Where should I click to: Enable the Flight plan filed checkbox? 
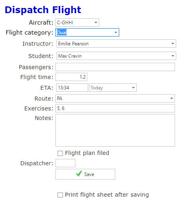[60, 153]
